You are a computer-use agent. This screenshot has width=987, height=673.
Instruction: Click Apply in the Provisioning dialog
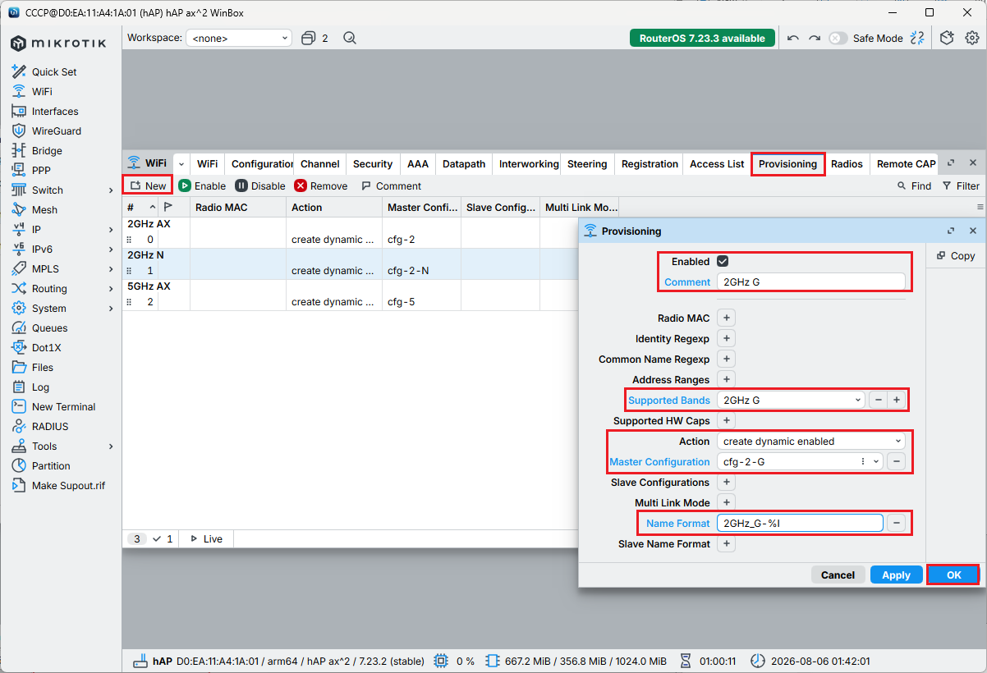[x=896, y=575]
